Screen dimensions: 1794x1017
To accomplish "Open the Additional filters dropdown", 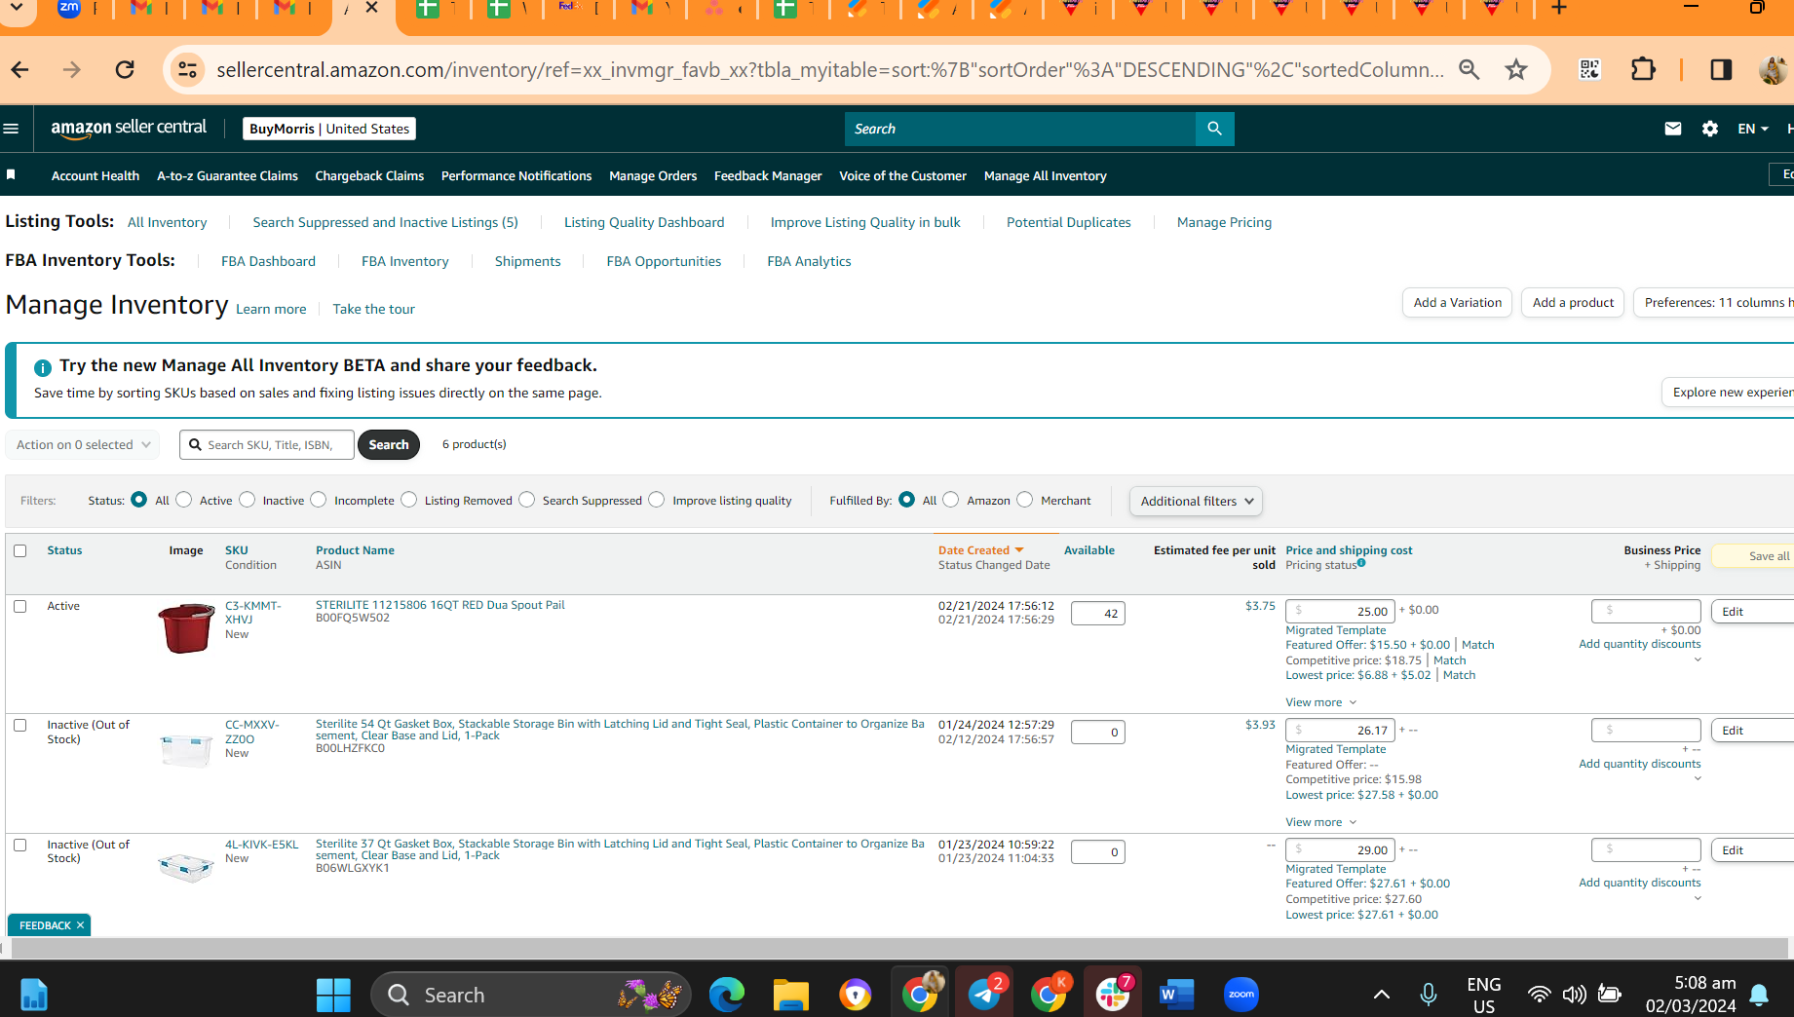I will (x=1196, y=501).
